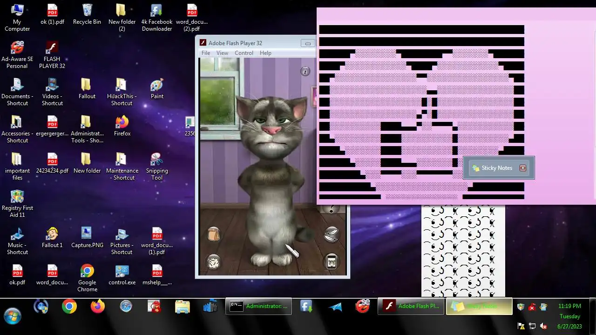Tap the feathers pillow button in Talking Tom
The image size is (596, 335).
[x=331, y=234]
